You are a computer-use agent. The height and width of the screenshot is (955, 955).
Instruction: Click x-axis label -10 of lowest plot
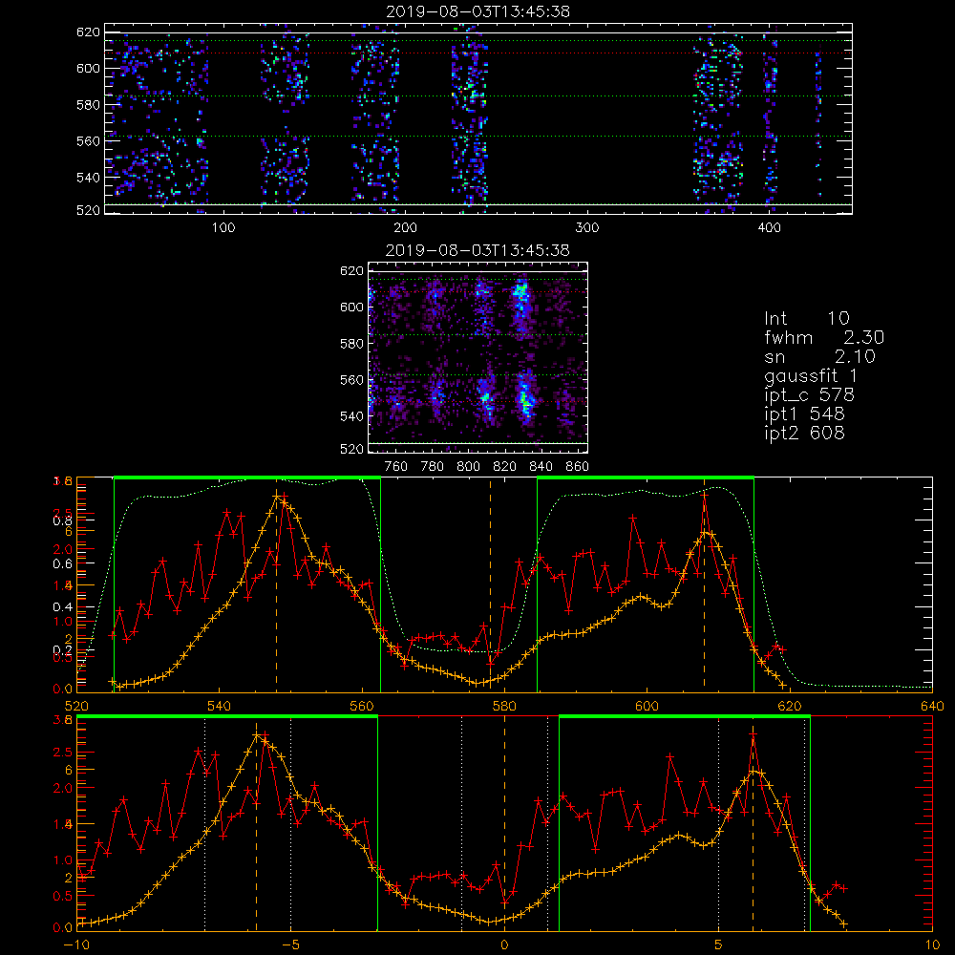[76, 945]
